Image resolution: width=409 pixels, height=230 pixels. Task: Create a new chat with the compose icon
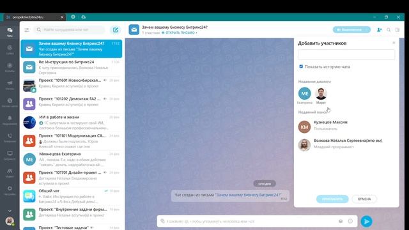115,30
